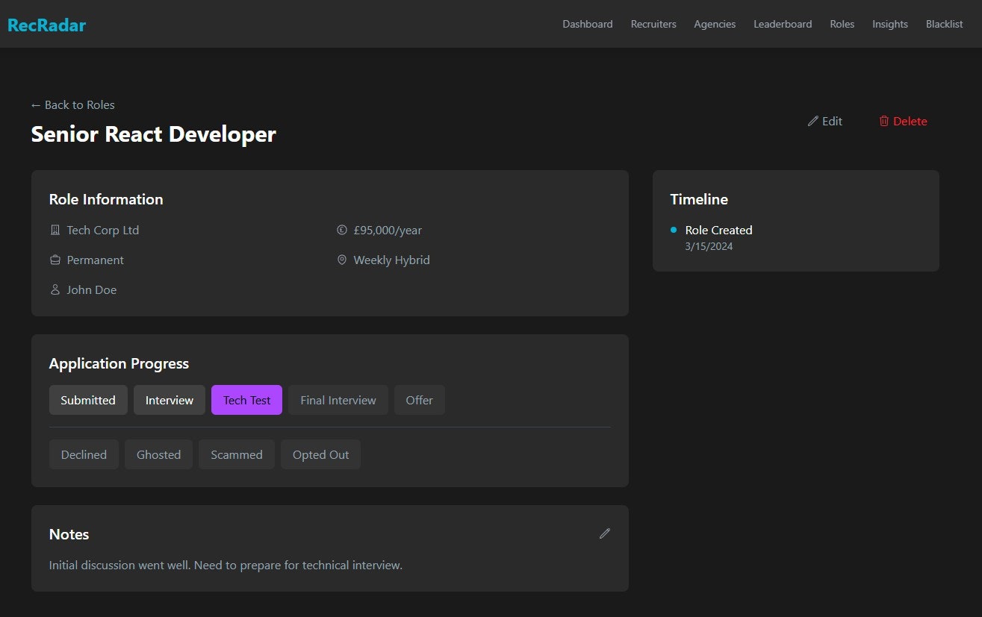Open the Agencies section
Image resolution: width=982 pixels, height=617 pixels.
pyautogui.click(x=715, y=24)
